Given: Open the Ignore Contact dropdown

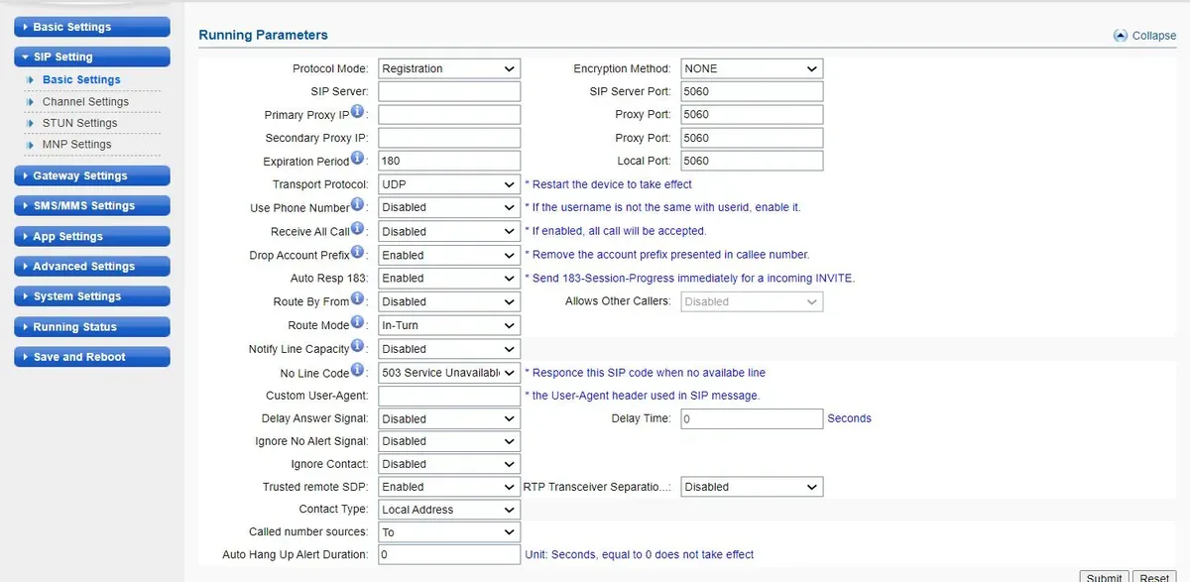Looking at the screenshot, I should 449,464.
